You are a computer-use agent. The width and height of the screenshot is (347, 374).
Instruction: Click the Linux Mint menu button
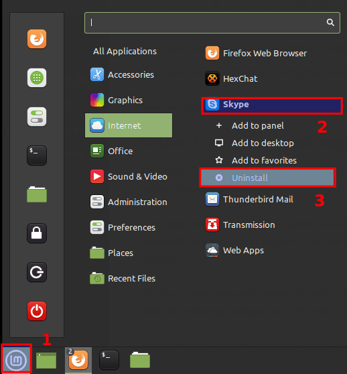pos(16,360)
